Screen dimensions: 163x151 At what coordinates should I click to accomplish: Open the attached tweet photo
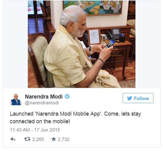tap(81, 44)
